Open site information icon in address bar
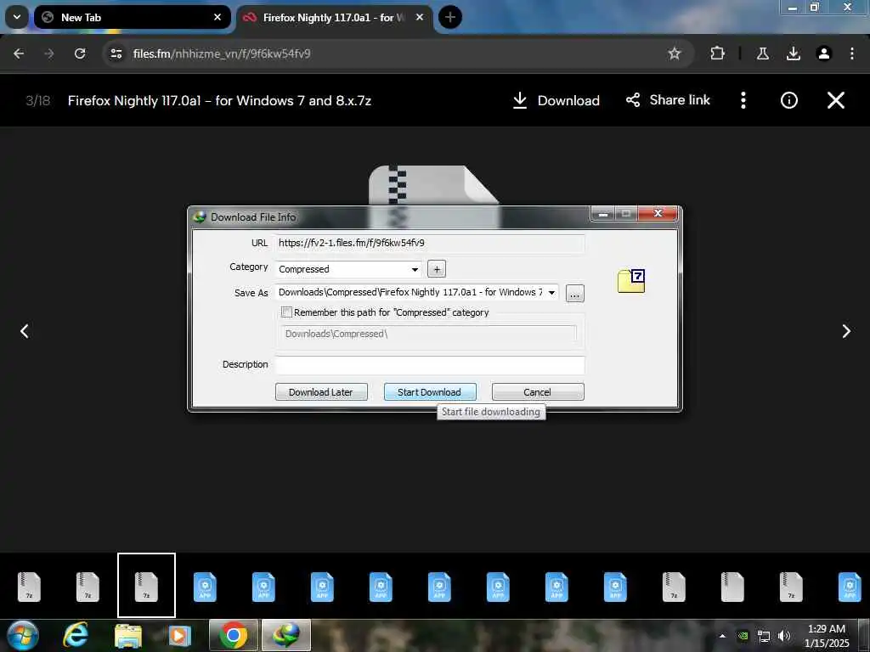Image resolution: width=870 pixels, height=652 pixels. coord(116,53)
